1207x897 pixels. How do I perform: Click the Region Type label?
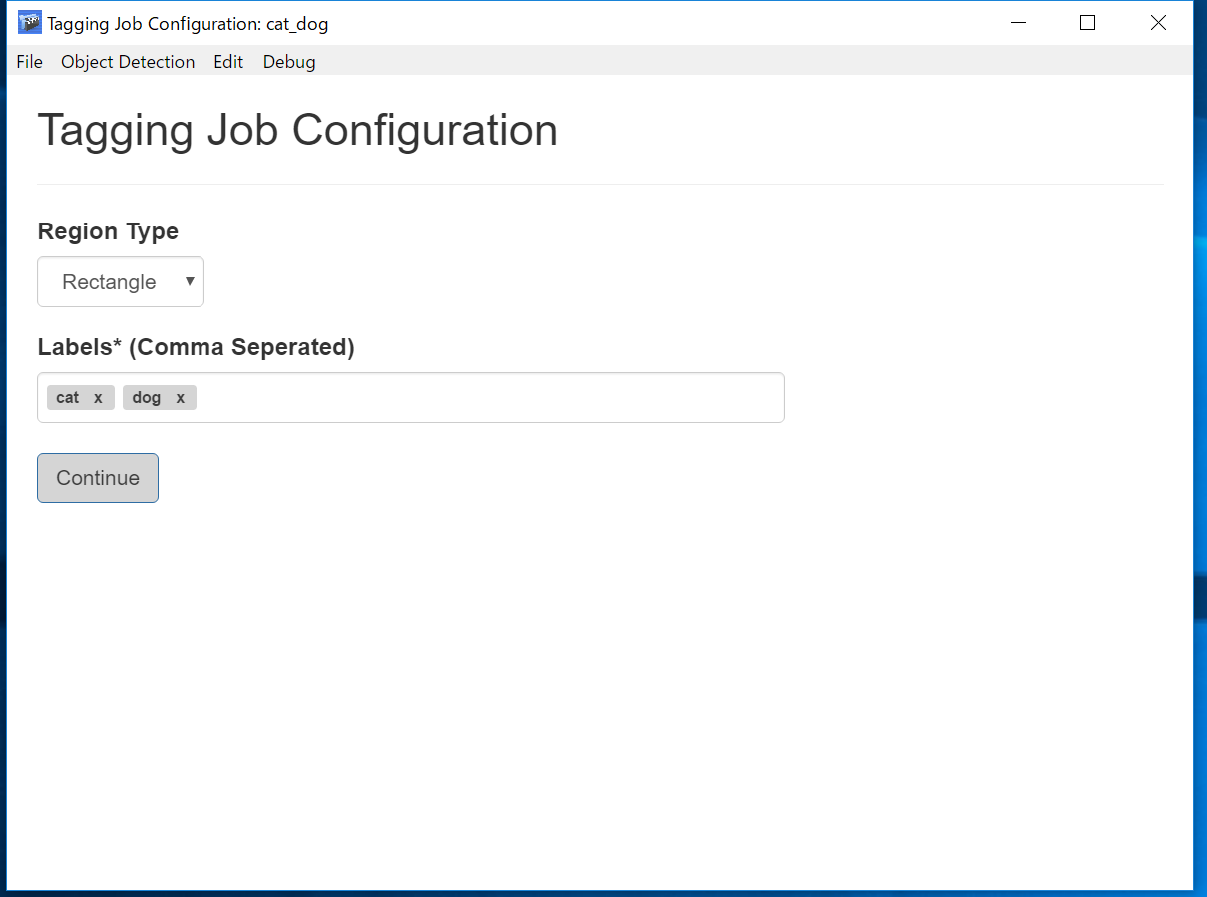[x=108, y=231]
